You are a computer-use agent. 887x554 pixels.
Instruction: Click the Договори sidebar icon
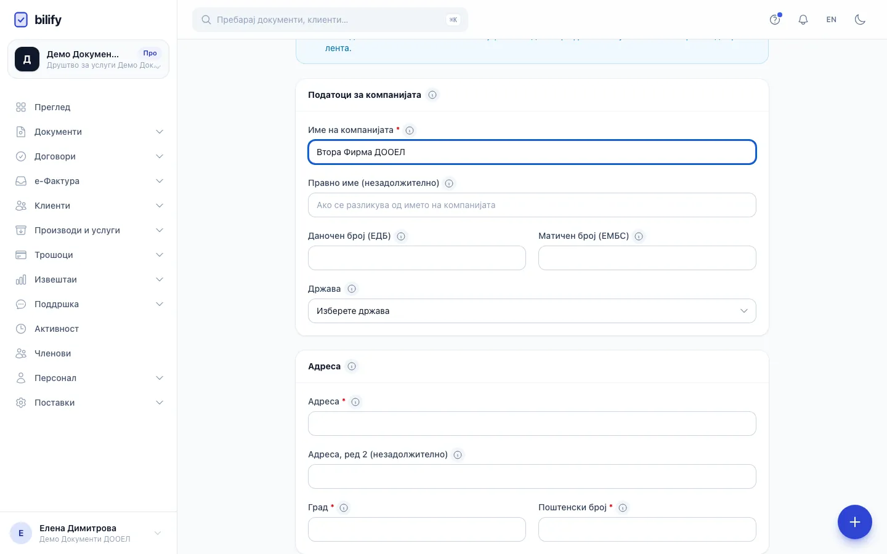pos(21,156)
